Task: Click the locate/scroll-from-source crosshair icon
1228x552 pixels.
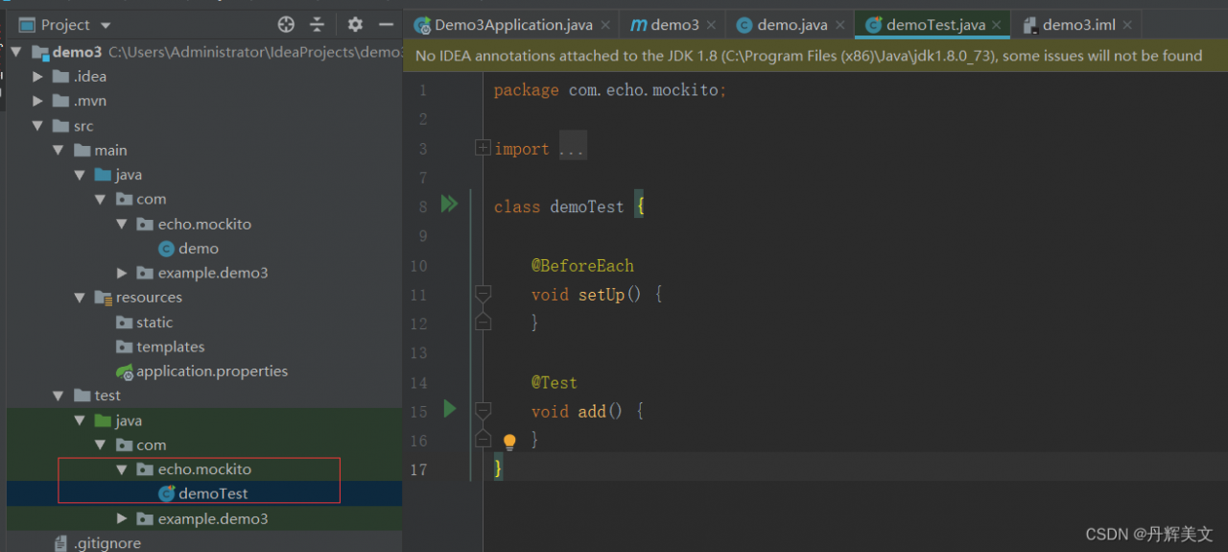Action: [286, 25]
